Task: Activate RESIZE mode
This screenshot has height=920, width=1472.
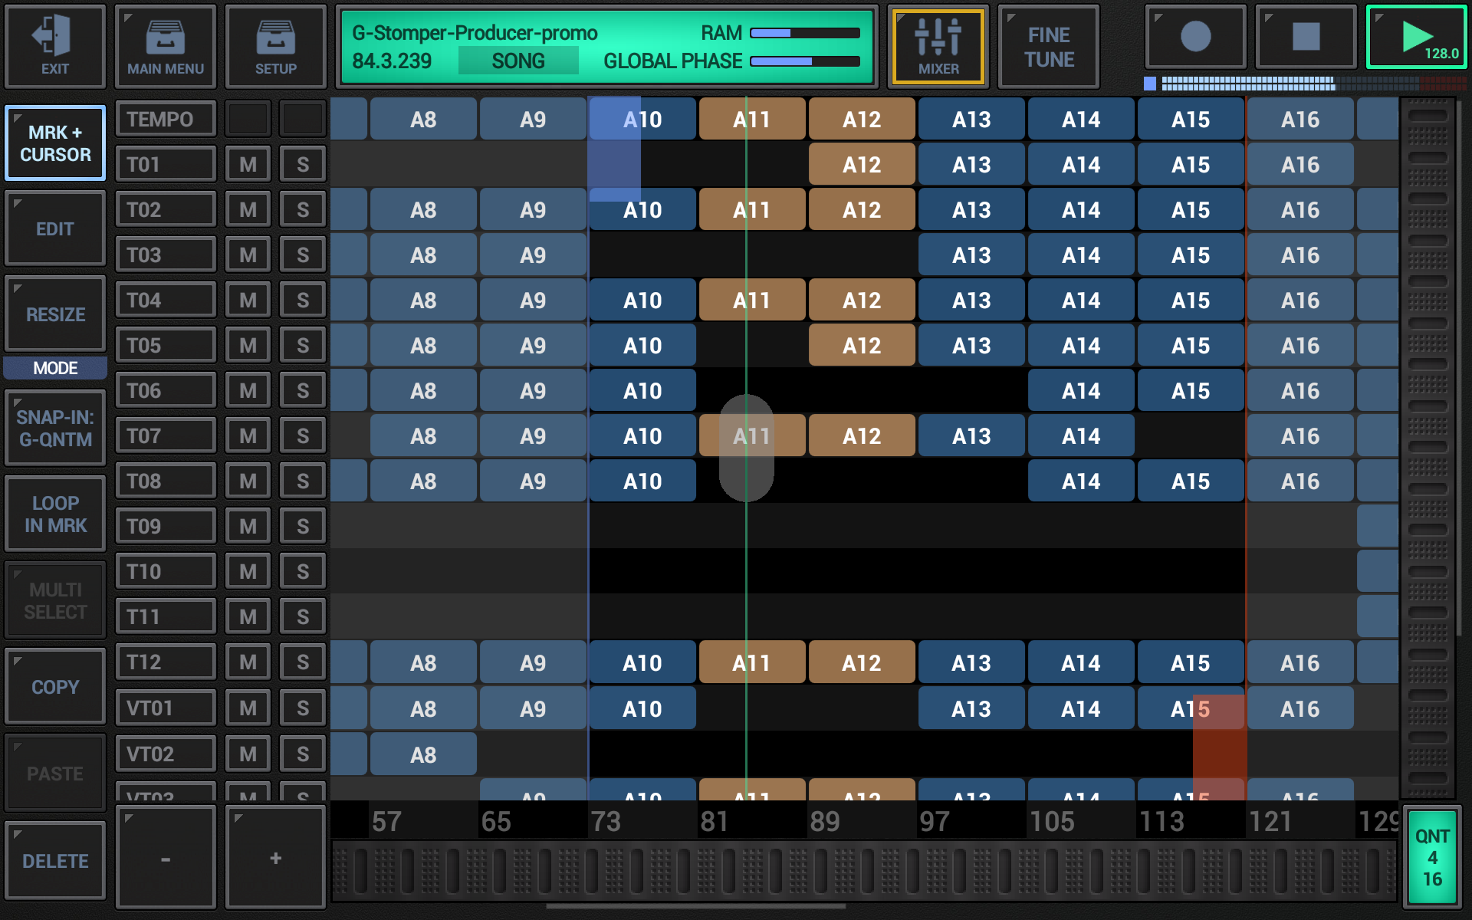Action: pos(54,314)
